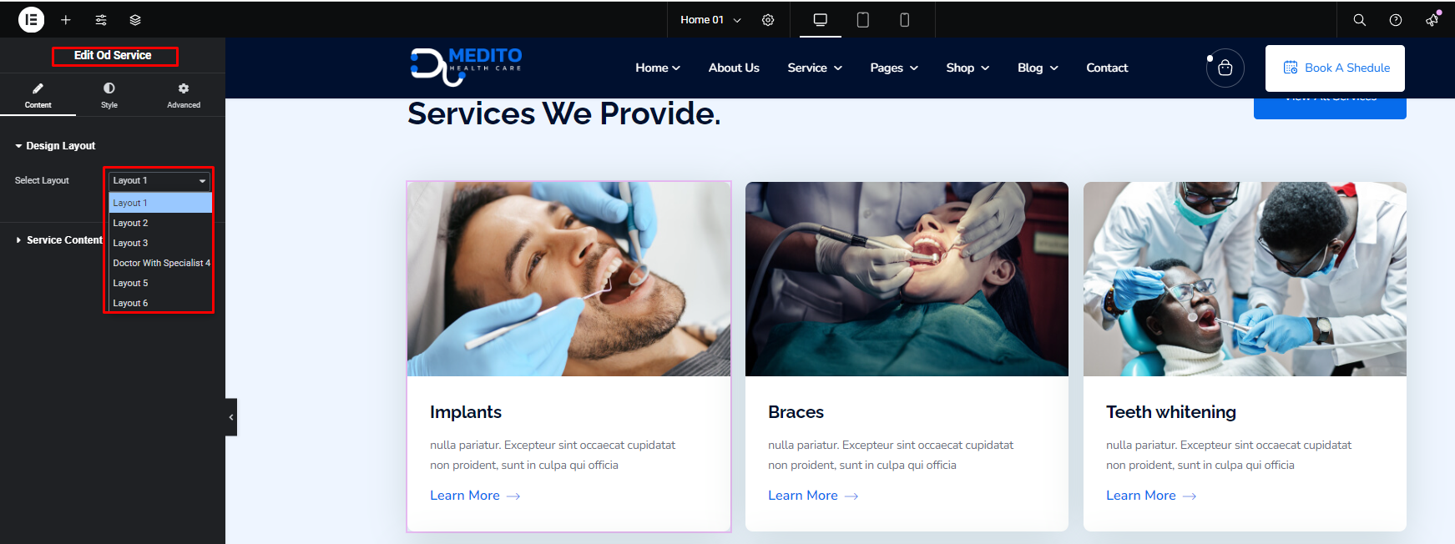The height and width of the screenshot is (544, 1455).
Task: Switch to desktop responsive view
Action: tap(821, 20)
